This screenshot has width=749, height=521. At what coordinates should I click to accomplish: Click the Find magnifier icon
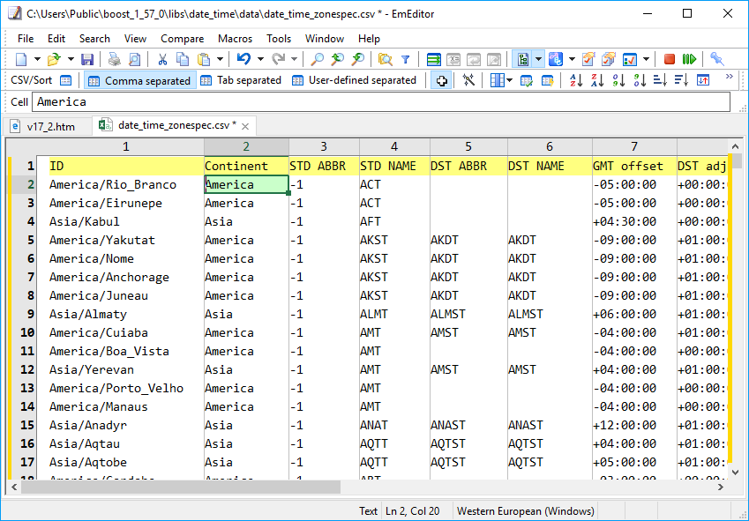[x=318, y=59]
